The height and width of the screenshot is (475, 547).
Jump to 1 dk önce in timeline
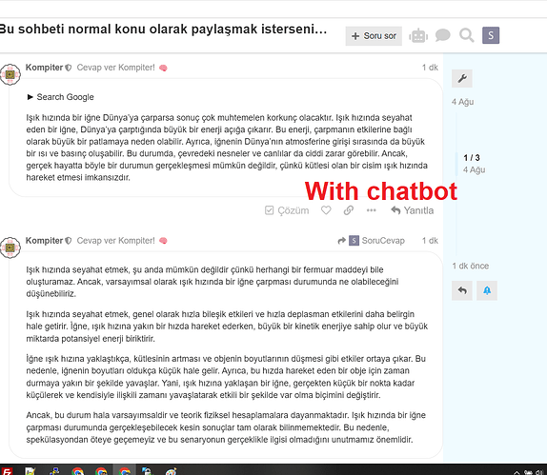pyautogui.click(x=470, y=266)
